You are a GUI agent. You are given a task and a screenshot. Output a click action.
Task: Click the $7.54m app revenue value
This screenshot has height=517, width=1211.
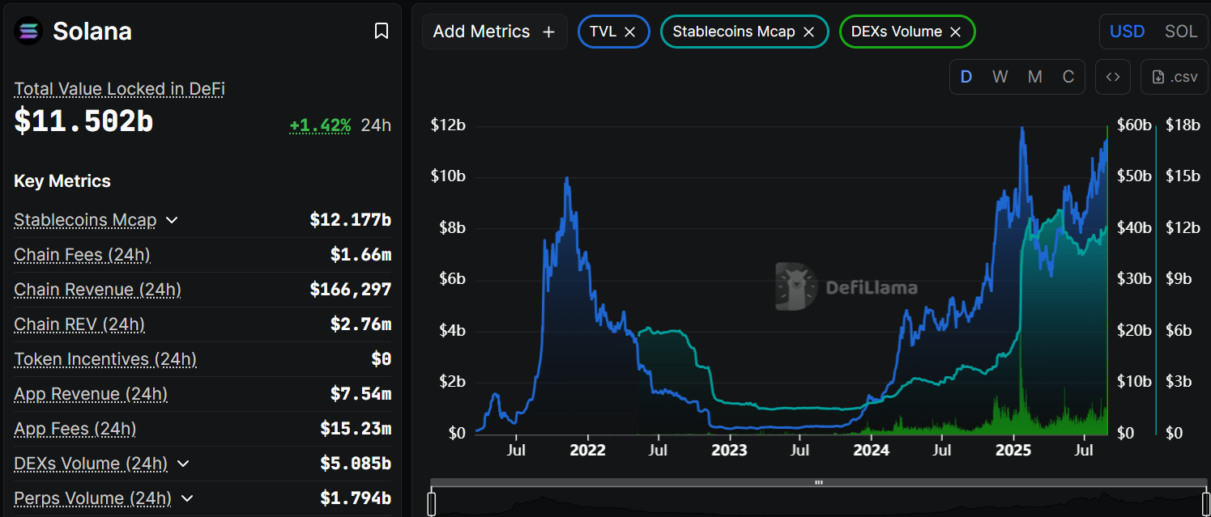[360, 394]
